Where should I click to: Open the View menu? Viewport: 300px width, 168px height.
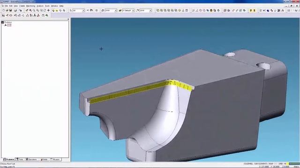click(x=15, y=6)
